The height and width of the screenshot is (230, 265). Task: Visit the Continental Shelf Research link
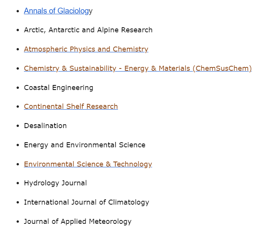coord(71,107)
